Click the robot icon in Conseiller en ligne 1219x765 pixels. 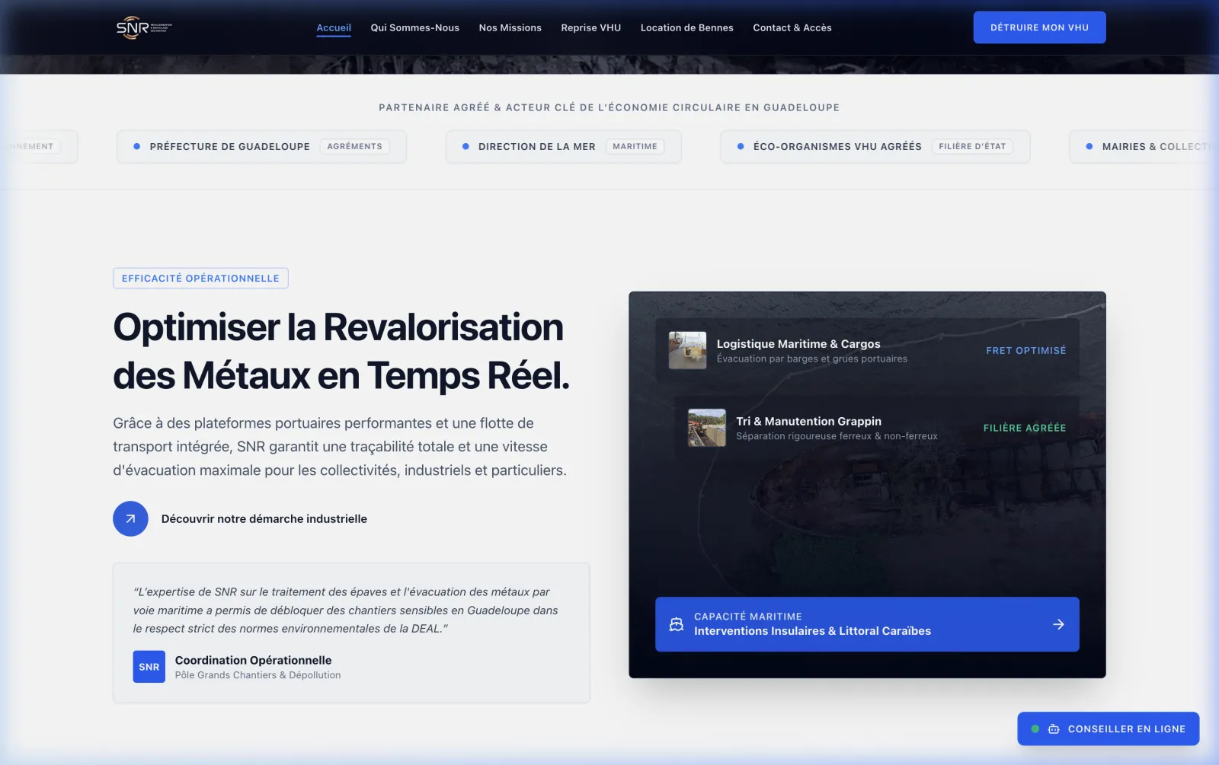pos(1054,728)
